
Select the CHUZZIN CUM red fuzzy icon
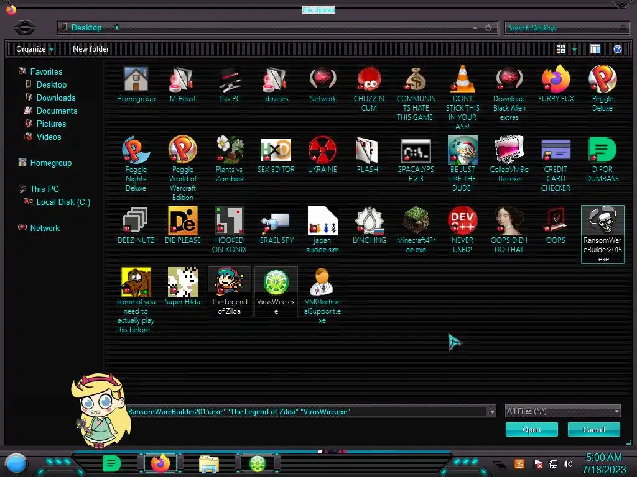[x=369, y=89]
